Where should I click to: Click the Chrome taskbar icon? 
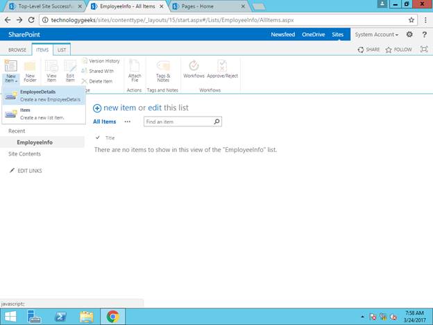coord(112,317)
